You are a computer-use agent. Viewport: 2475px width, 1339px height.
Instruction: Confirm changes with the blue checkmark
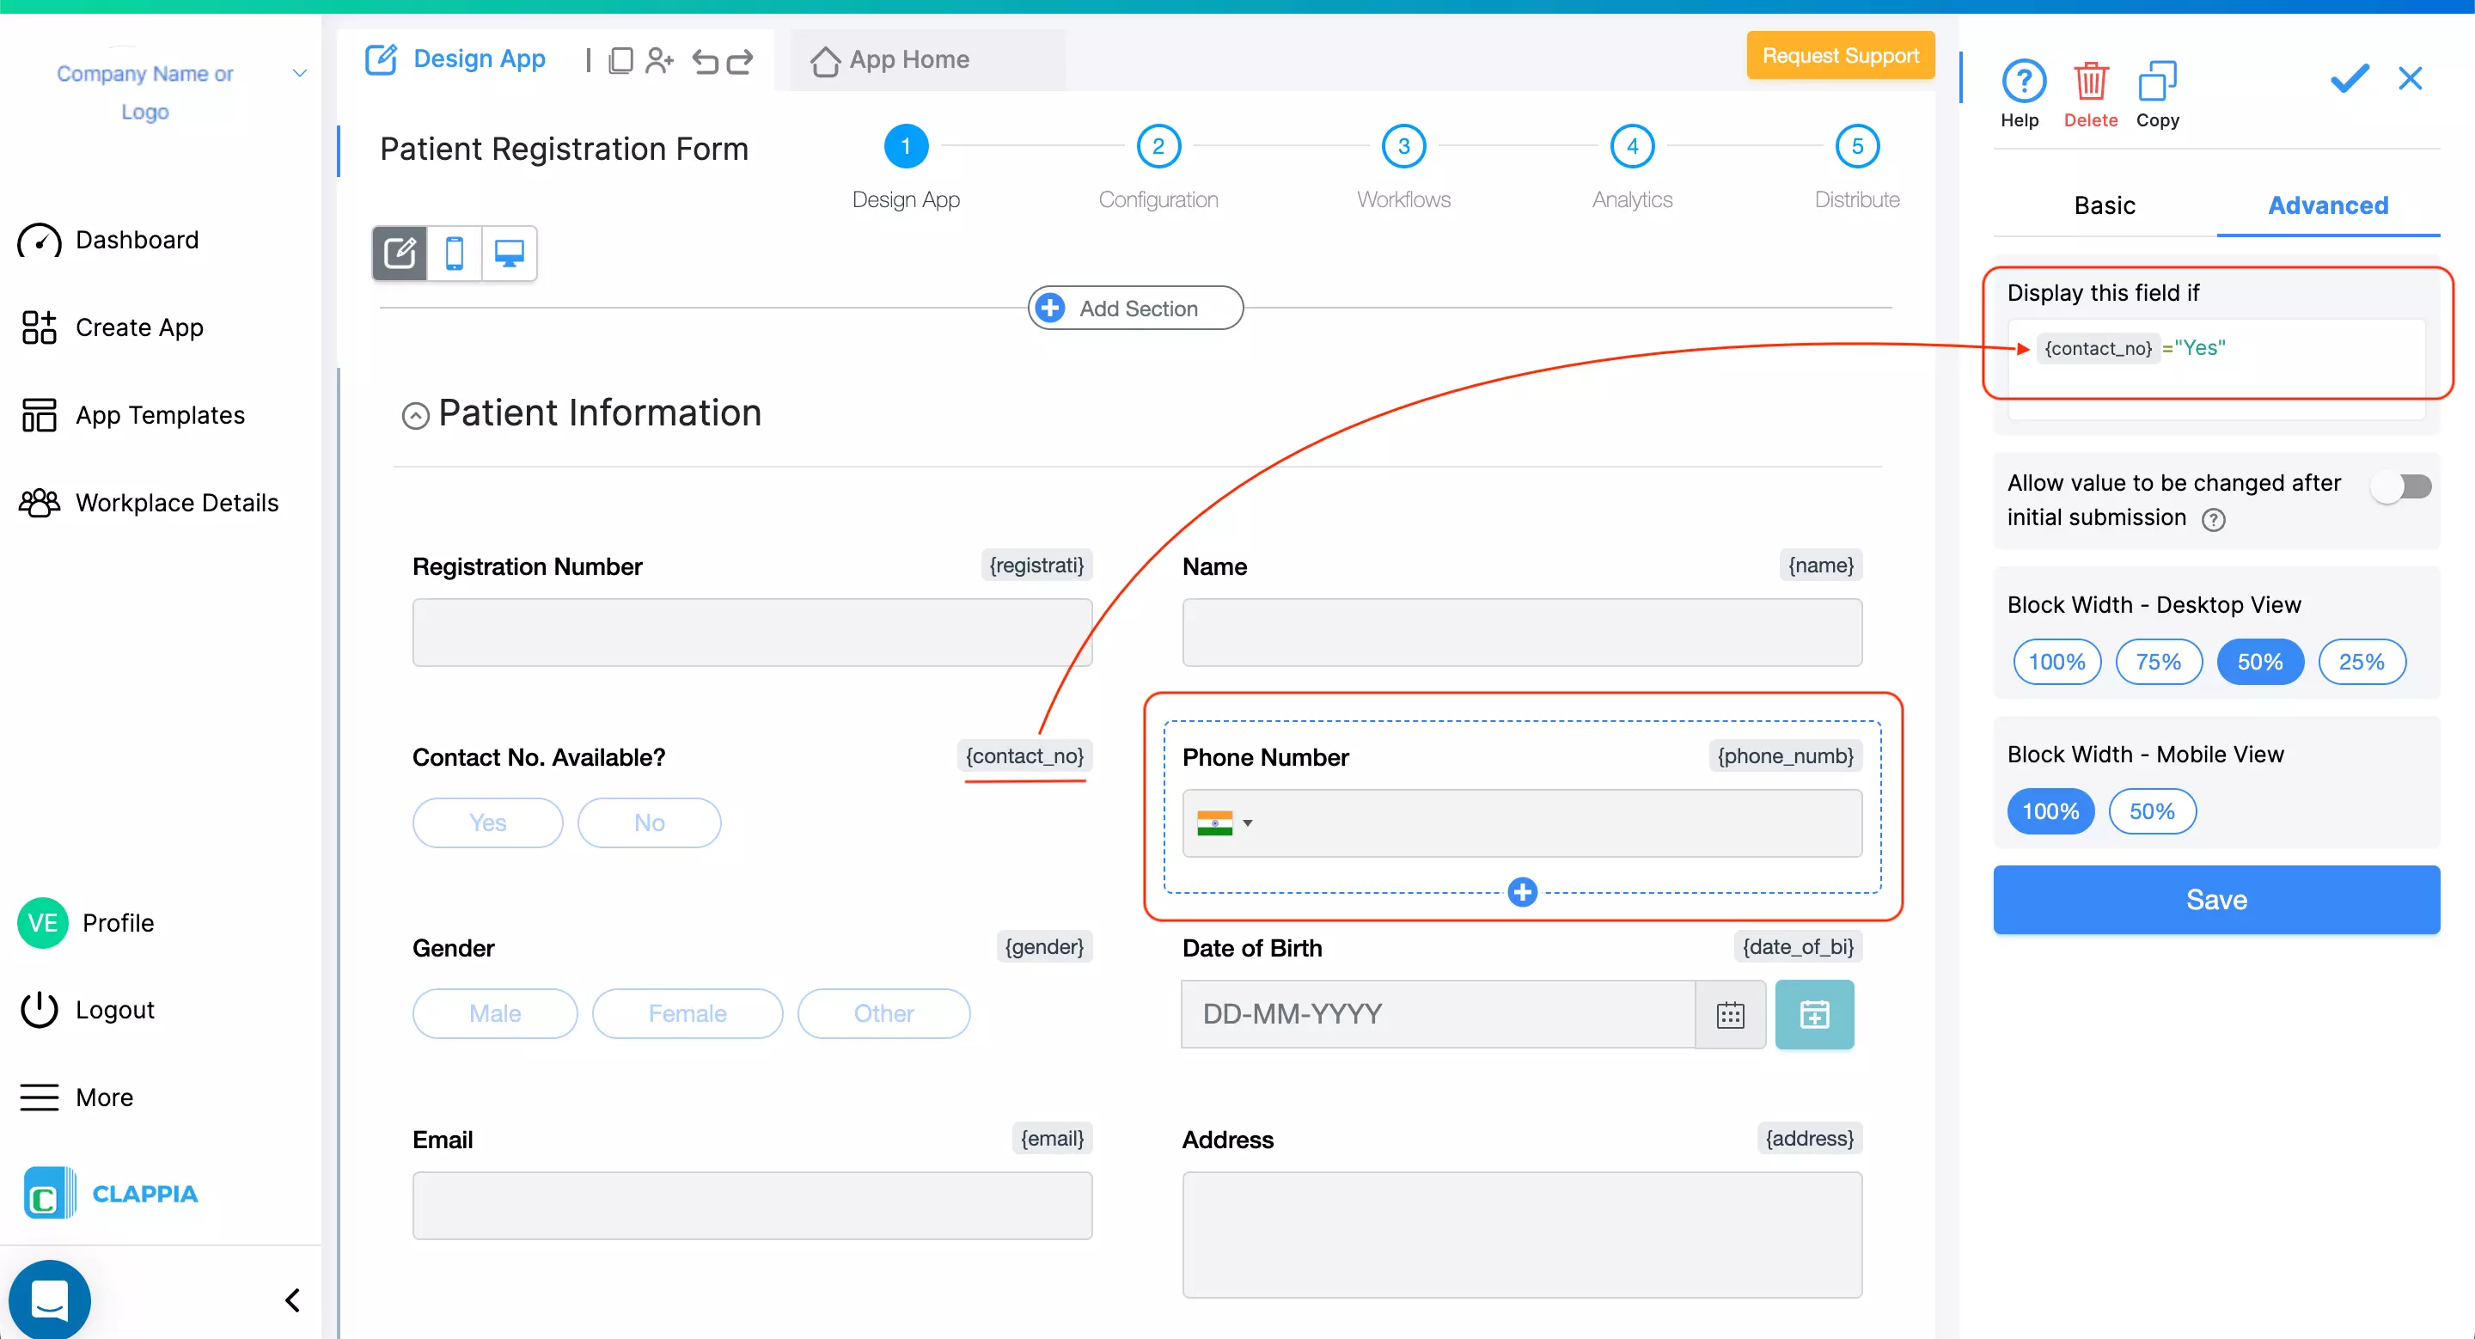(x=2350, y=78)
